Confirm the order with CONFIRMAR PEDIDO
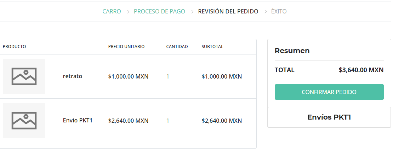393x150 pixels. click(x=329, y=92)
